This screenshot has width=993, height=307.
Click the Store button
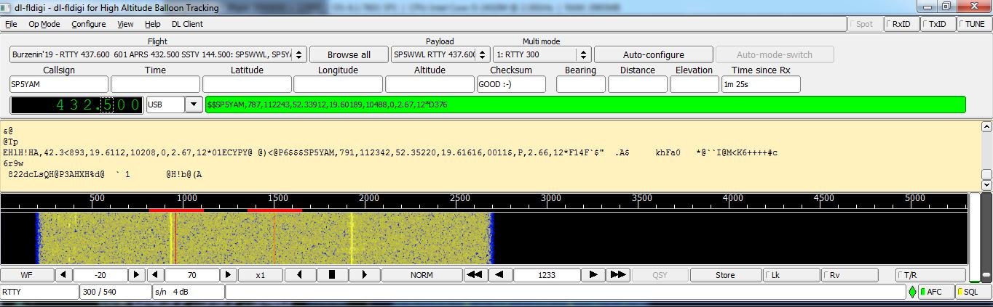724,275
